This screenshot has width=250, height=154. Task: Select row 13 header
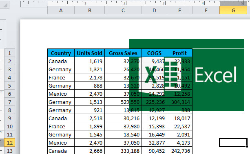(x=9, y=150)
